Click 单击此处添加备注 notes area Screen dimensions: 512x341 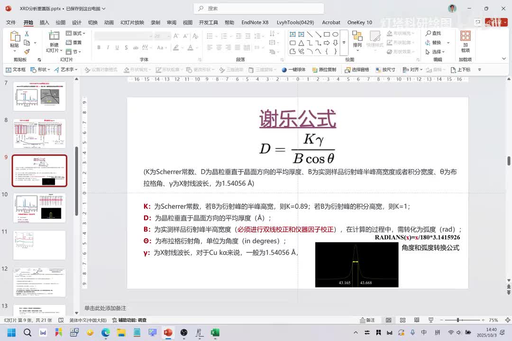pos(105,308)
